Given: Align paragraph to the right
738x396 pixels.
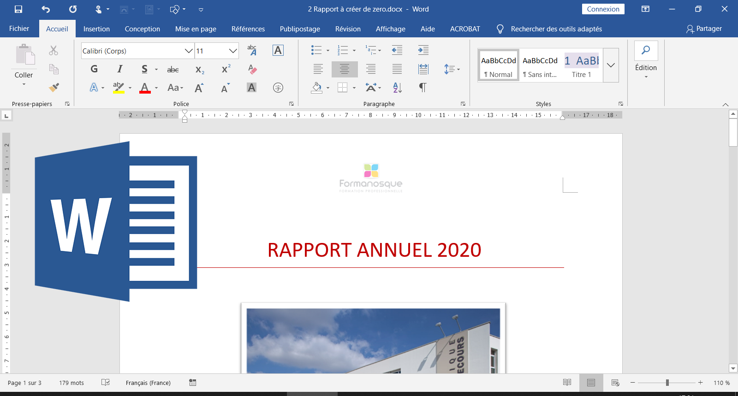Looking at the screenshot, I should (371, 69).
